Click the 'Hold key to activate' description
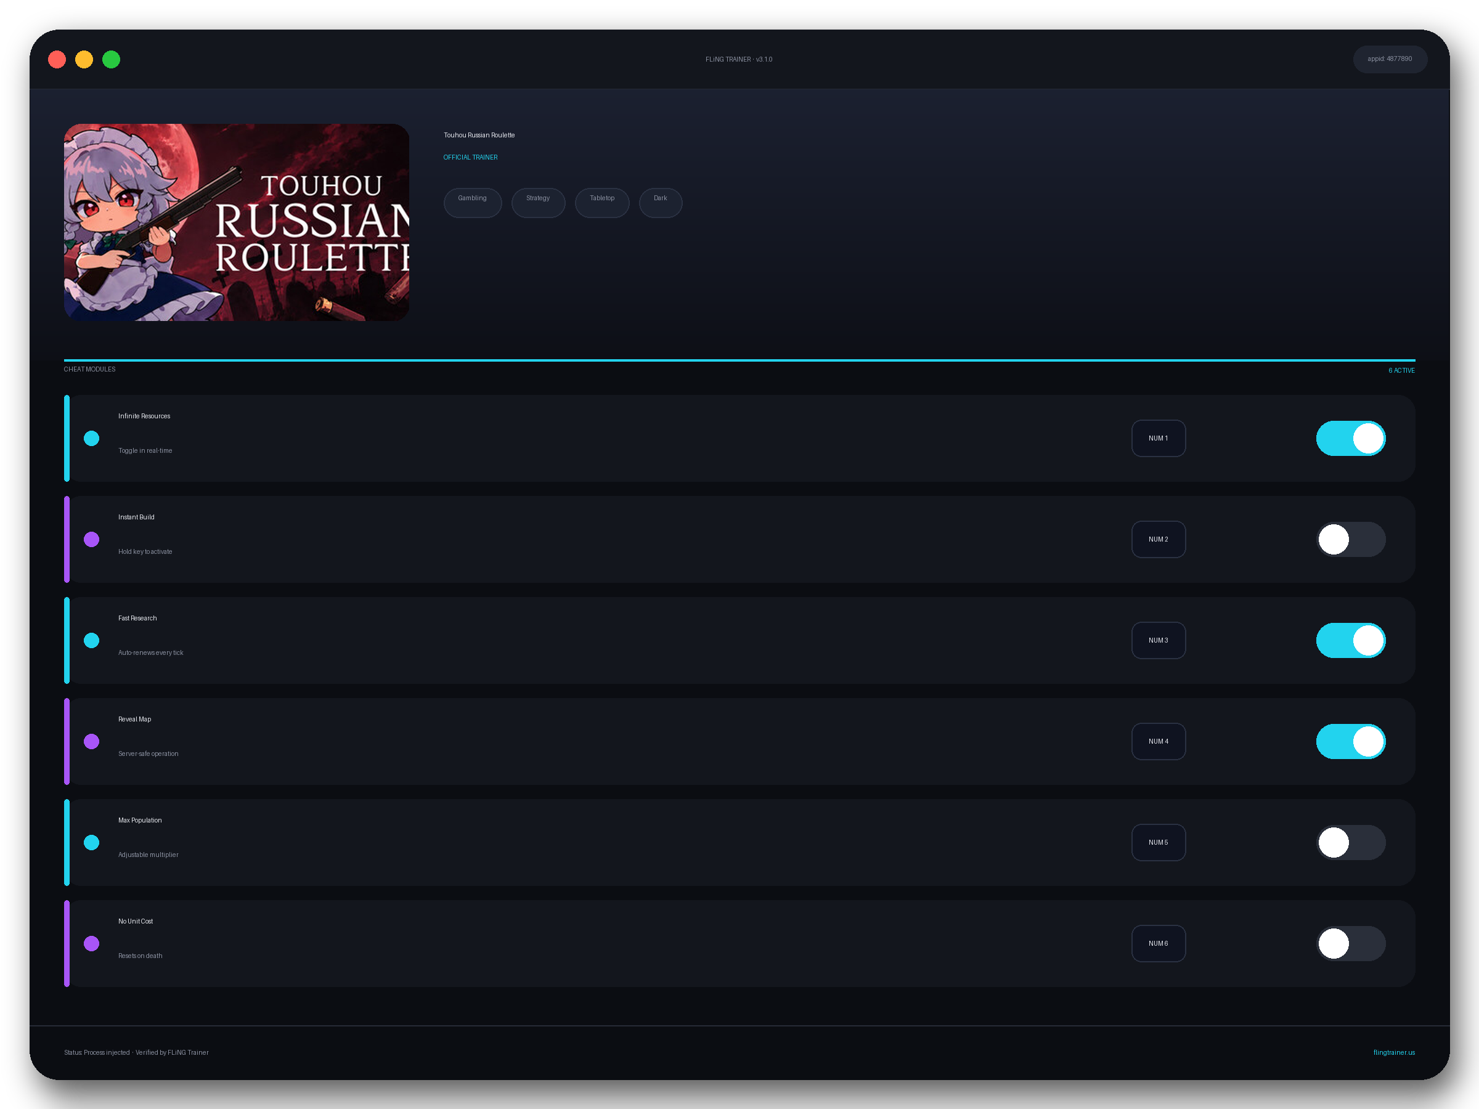The width and height of the screenshot is (1479, 1109). click(145, 551)
